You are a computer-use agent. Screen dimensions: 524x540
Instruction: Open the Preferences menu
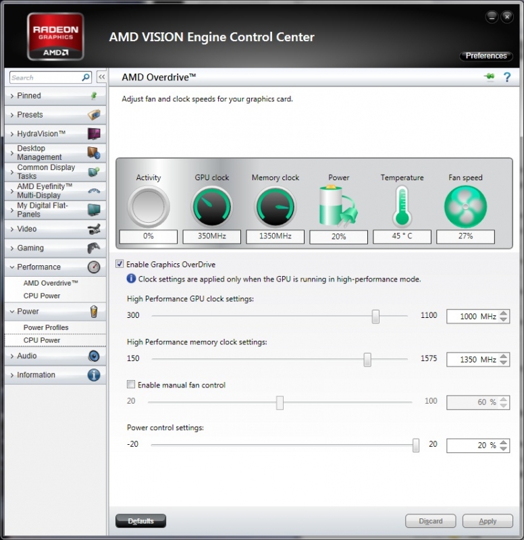486,56
